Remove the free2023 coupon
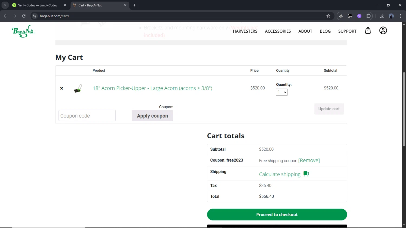Image resolution: width=406 pixels, height=228 pixels. pyautogui.click(x=309, y=160)
